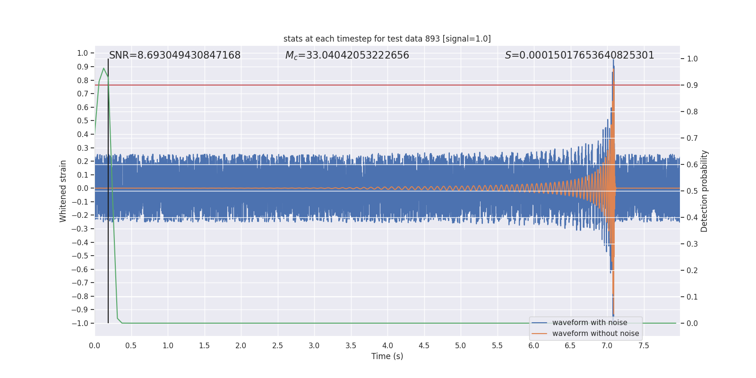Select the 4.5 tick on the Time axis
756x378 pixels.
(x=424, y=346)
